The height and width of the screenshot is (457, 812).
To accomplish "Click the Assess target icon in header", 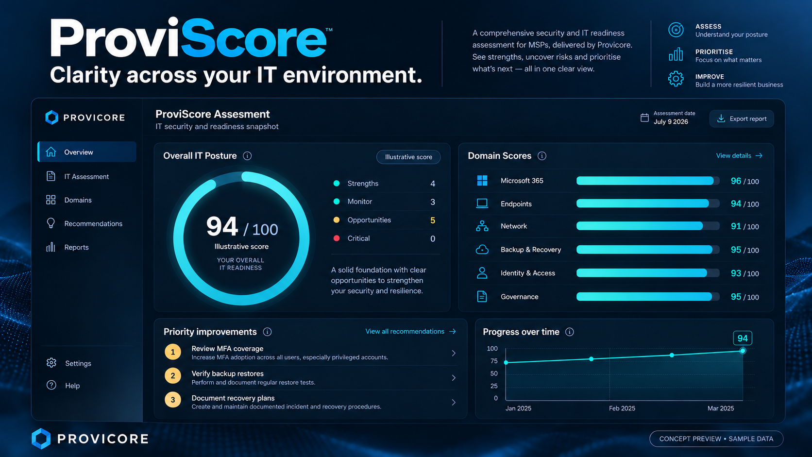I will coord(676,30).
